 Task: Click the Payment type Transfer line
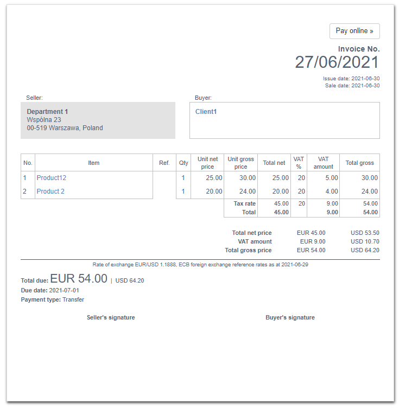point(52,299)
